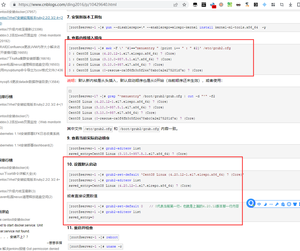Image resolution: width=300 pixels, height=251 pixels.
Task: Open the Tampermonkey extension icon
Action: (x=195, y=5)
